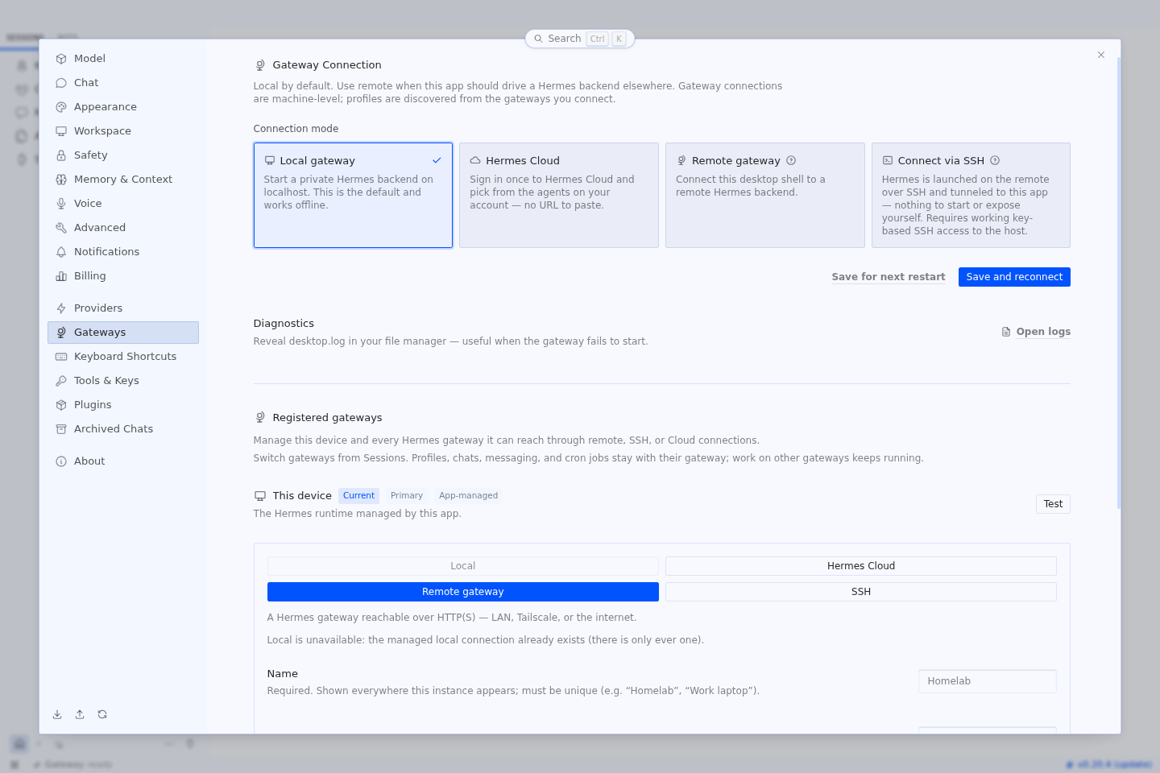1160x773 pixels.
Task: Open Workspace settings in sidebar
Action: click(122, 131)
